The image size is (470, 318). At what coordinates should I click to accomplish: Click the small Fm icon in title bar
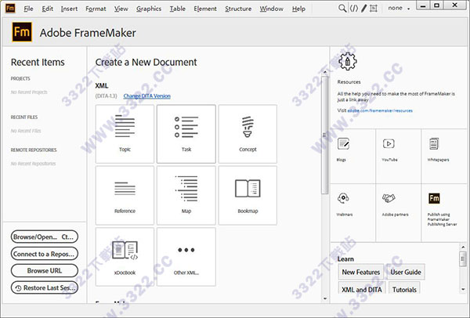tap(10, 8)
